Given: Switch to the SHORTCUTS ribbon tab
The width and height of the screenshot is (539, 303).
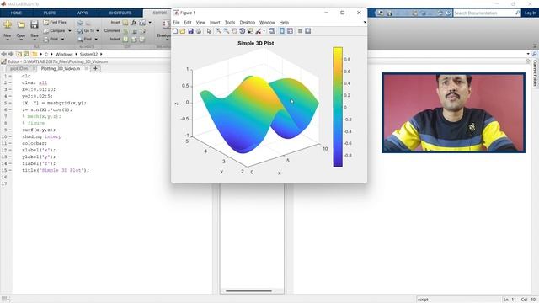Looking at the screenshot, I should [x=120, y=13].
